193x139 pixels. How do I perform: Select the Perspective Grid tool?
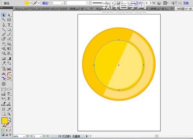[9, 53]
